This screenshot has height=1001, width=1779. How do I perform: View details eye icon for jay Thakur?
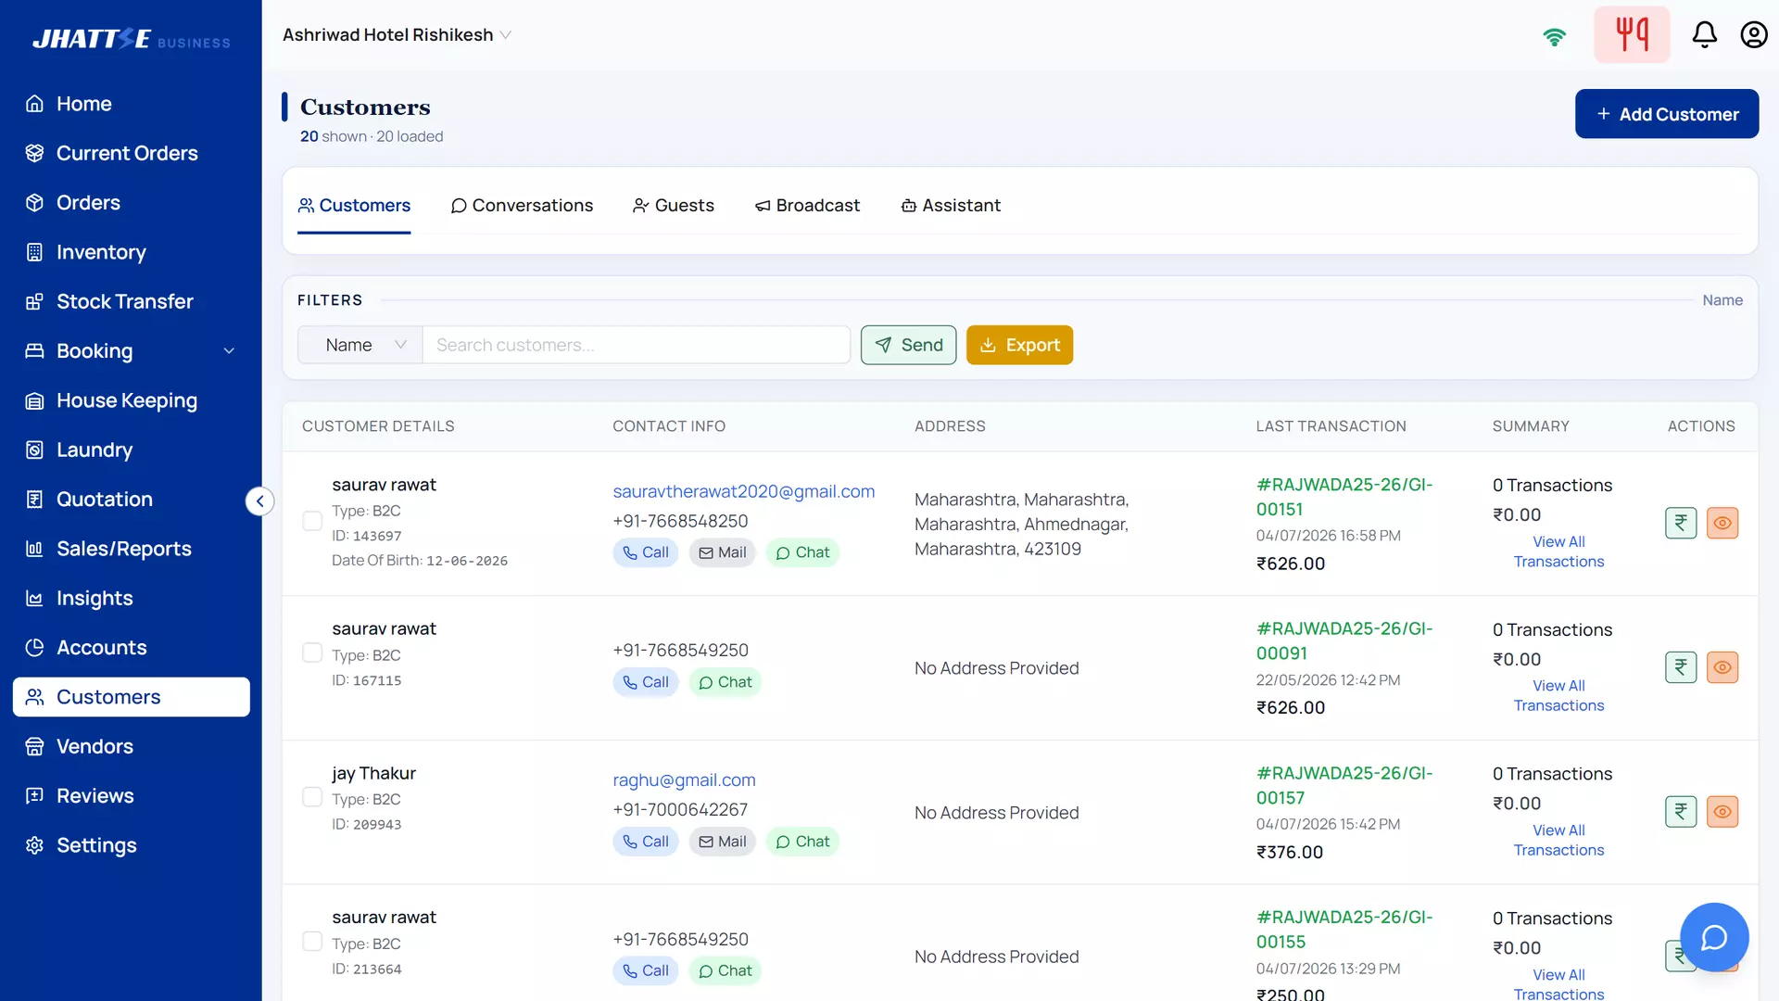tap(1722, 812)
